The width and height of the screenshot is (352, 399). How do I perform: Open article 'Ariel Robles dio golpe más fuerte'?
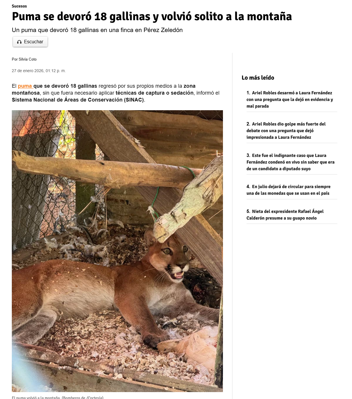pos(286,131)
